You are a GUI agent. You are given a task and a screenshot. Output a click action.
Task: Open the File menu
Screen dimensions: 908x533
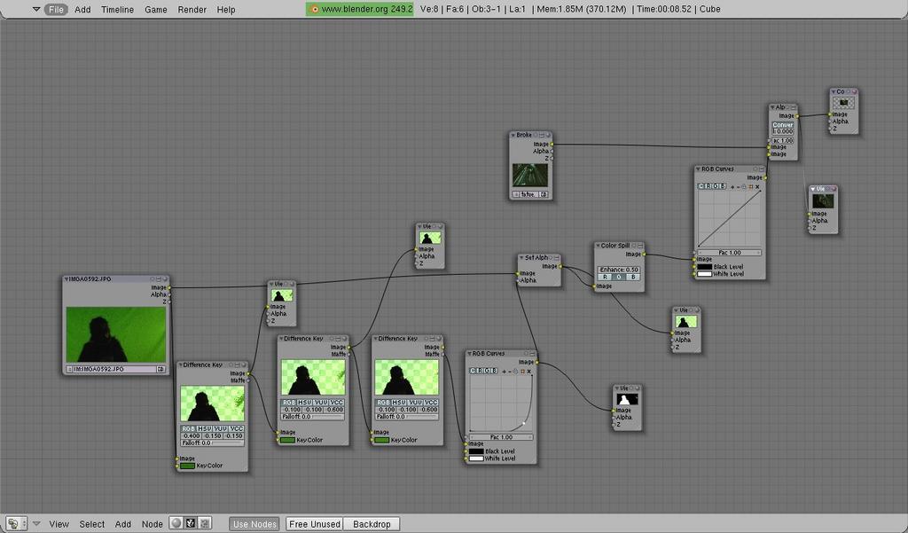pos(56,9)
